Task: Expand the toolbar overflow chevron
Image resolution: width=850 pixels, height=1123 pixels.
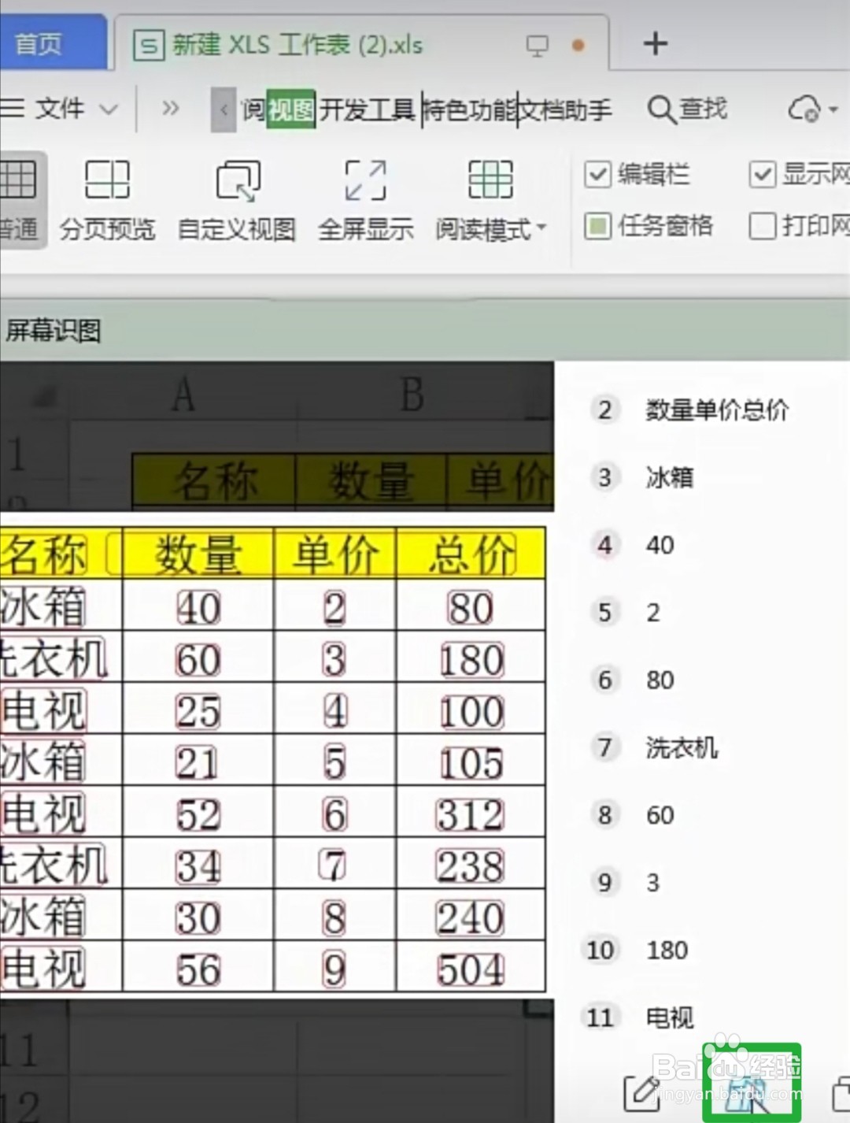Action: pyautogui.click(x=169, y=109)
